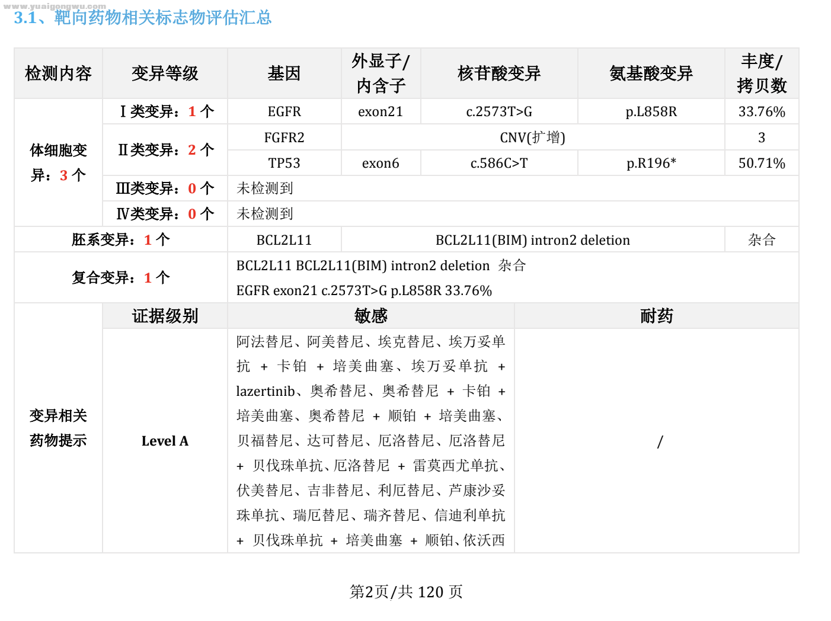Click the 33.76% abundance value

click(x=761, y=111)
